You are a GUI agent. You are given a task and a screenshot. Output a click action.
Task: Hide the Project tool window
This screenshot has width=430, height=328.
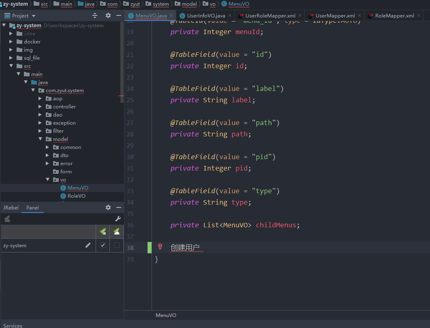(118, 15)
